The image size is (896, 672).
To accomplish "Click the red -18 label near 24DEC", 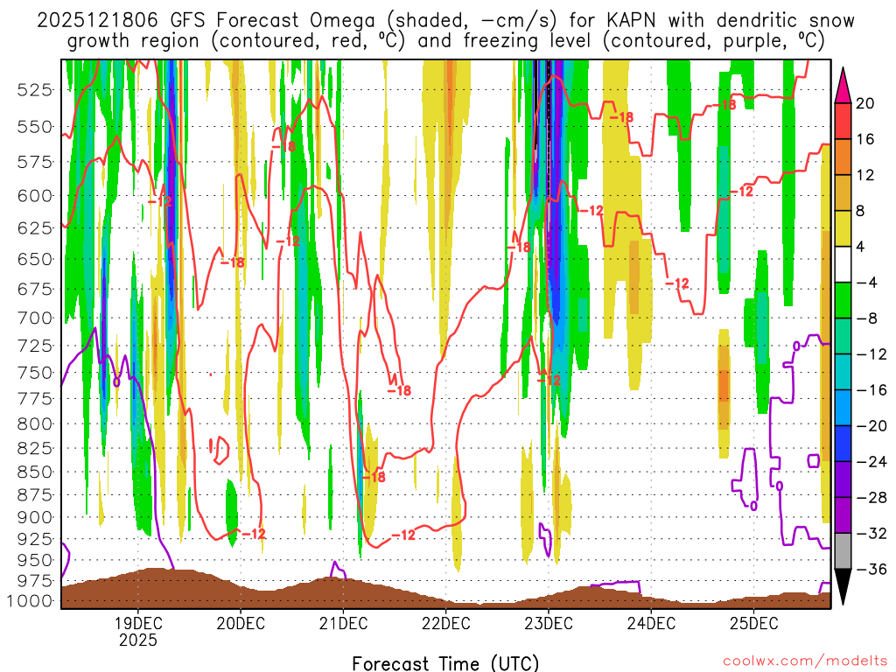I will [621, 117].
